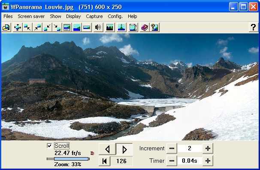
Task: Jump to start with the rewind-to-beginning button
Action: [x=104, y=161]
